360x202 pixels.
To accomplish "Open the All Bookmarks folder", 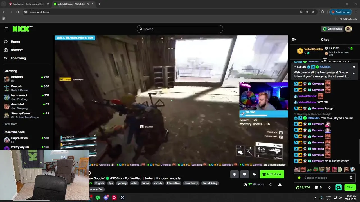I will (x=348, y=19).
